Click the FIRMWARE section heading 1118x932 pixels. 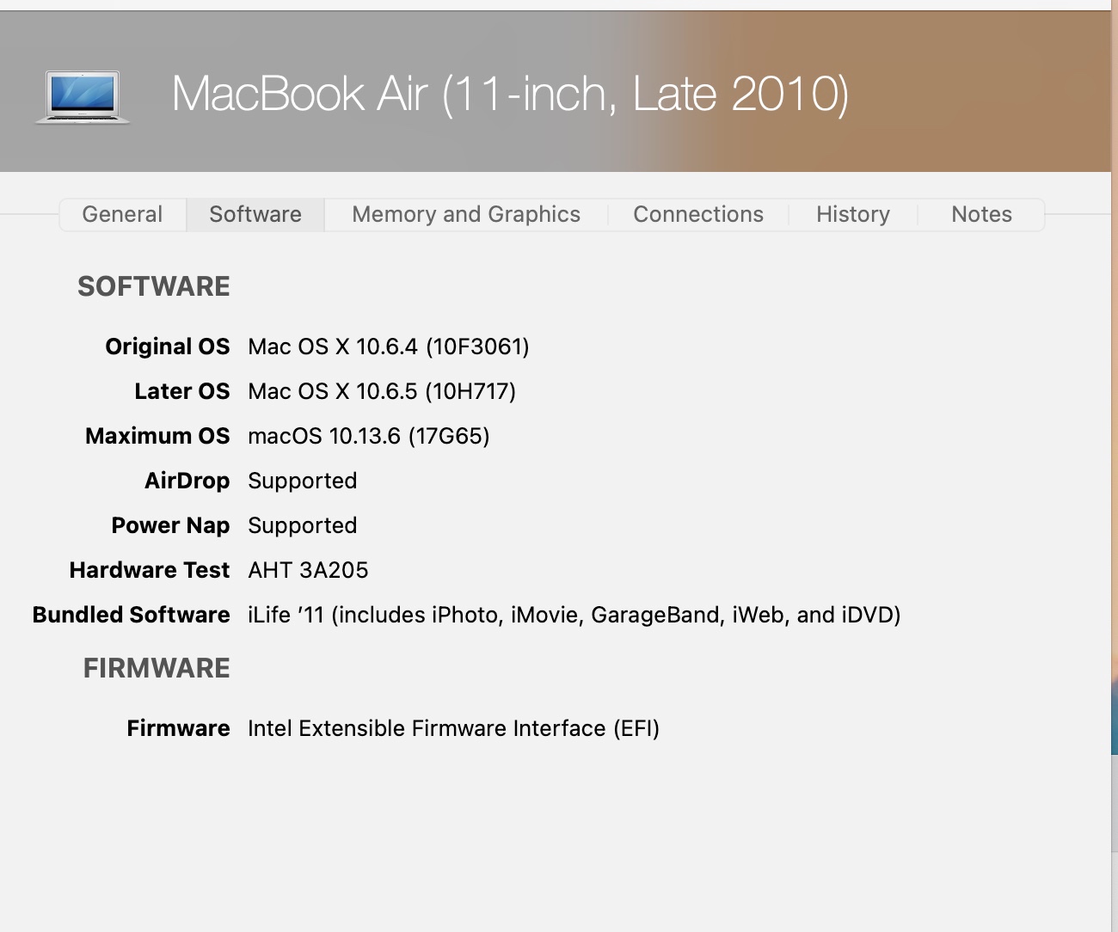click(157, 668)
